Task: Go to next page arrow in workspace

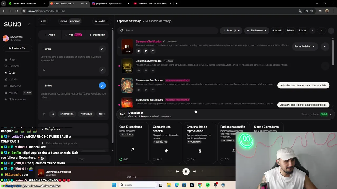Action: 331,31
